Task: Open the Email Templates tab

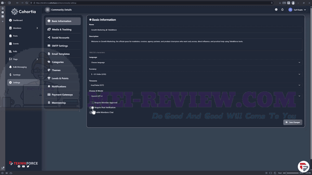Action: [x=63, y=54]
